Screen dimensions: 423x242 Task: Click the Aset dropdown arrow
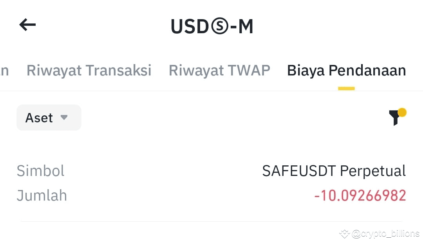(x=64, y=117)
